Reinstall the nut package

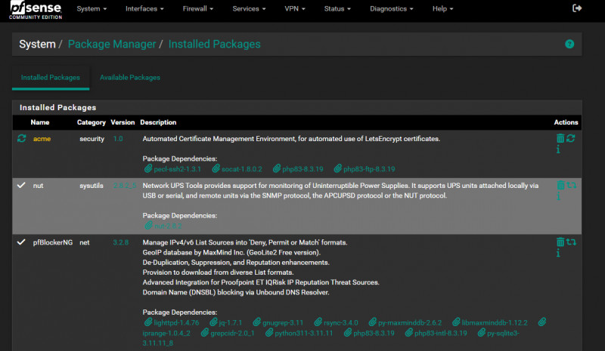point(571,186)
